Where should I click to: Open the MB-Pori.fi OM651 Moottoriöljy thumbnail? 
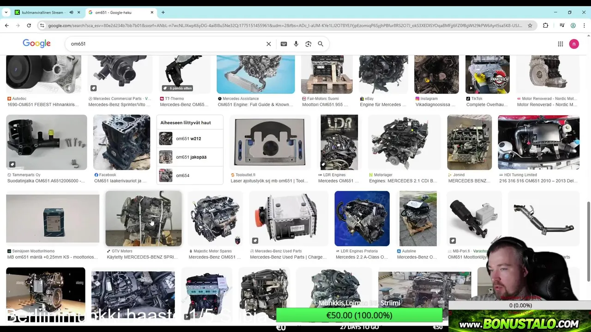coord(474,219)
